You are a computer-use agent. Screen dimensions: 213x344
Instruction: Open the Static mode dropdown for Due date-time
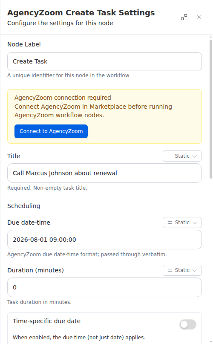pyautogui.click(x=182, y=223)
